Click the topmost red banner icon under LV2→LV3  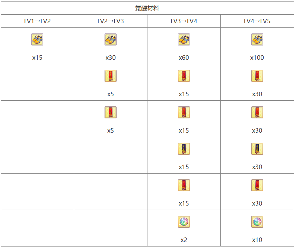[111, 76]
